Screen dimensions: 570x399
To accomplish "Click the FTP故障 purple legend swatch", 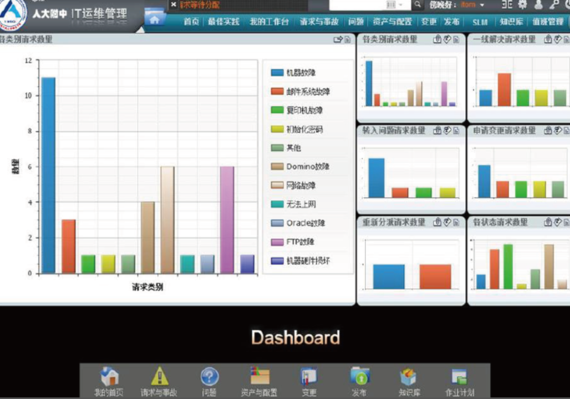I will [x=278, y=242].
